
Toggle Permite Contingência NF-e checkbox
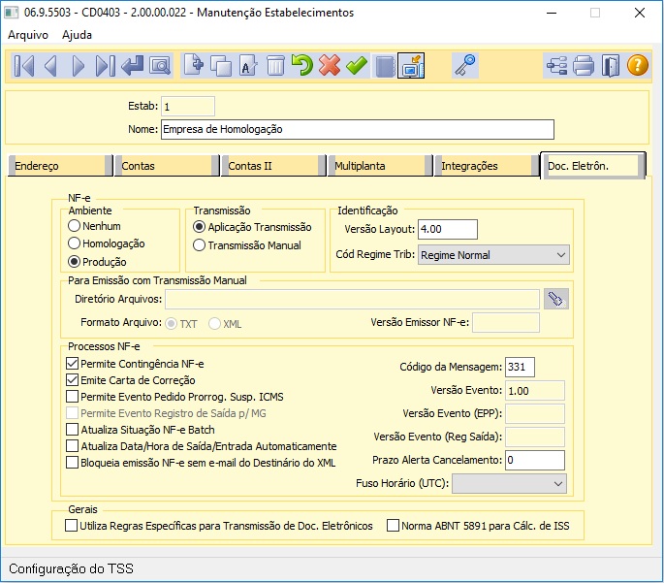click(72, 364)
